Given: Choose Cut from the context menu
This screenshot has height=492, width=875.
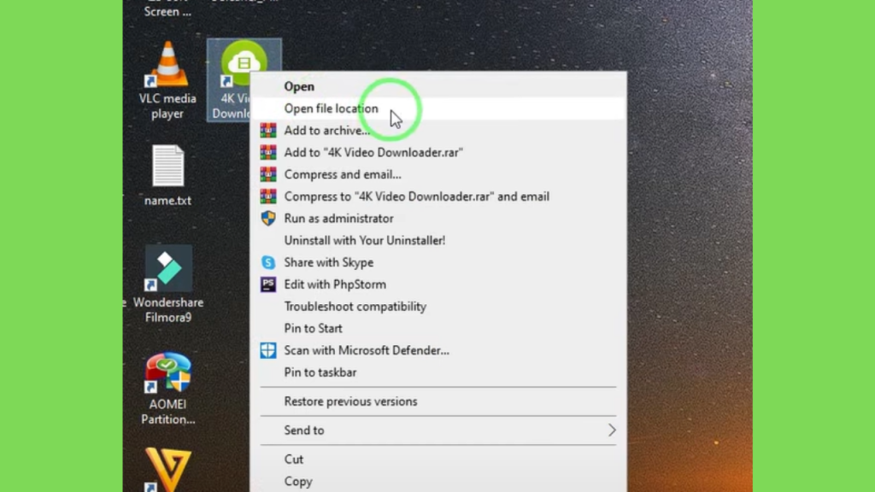Looking at the screenshot, I should (x=438, y=459).
